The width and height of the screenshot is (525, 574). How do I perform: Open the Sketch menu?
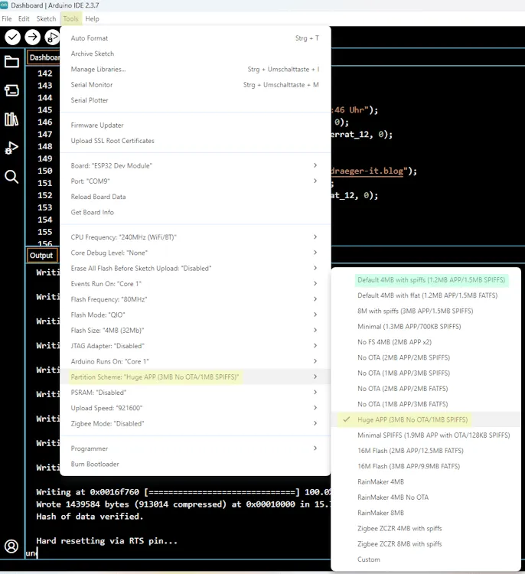click(x=46, y=18)
